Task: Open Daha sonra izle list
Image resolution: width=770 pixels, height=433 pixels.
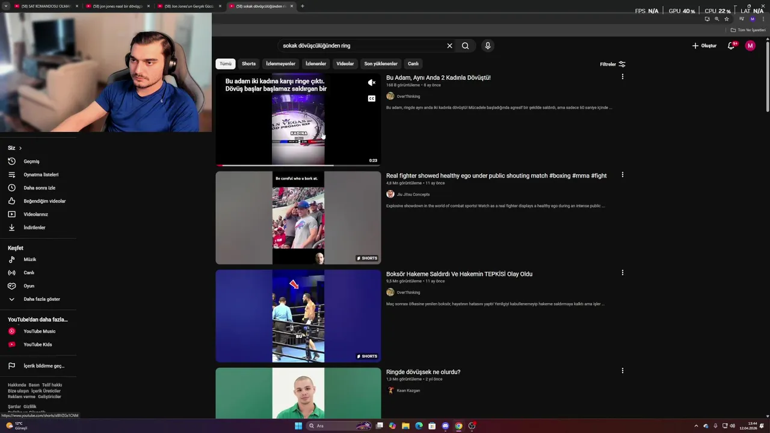Action: tap(38, 188)
